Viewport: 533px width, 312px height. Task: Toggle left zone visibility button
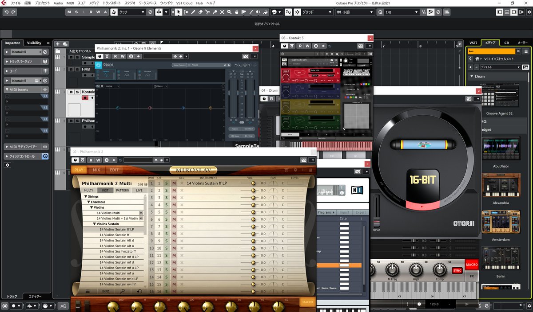[500, 12]
